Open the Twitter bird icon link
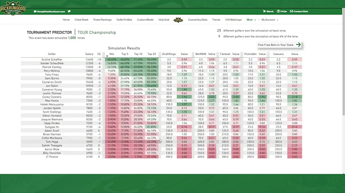 click(69, 11)
